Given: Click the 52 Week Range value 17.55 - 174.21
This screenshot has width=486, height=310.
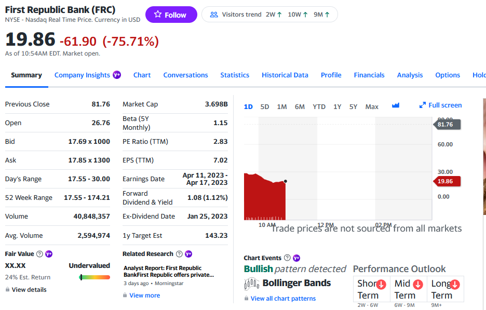Looking at the screenshot, I should 87,197.
